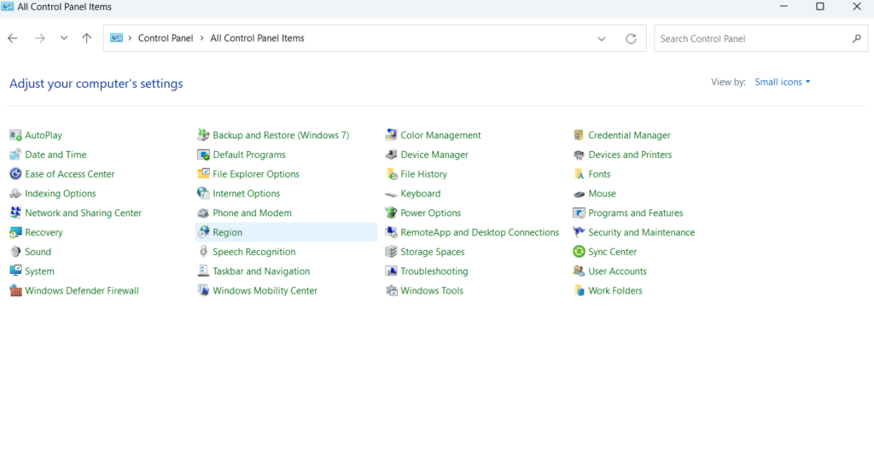Open RemoteApp and Desktop Connections link
The width and height of the screenshot is (874, 455).
point(480,232)
